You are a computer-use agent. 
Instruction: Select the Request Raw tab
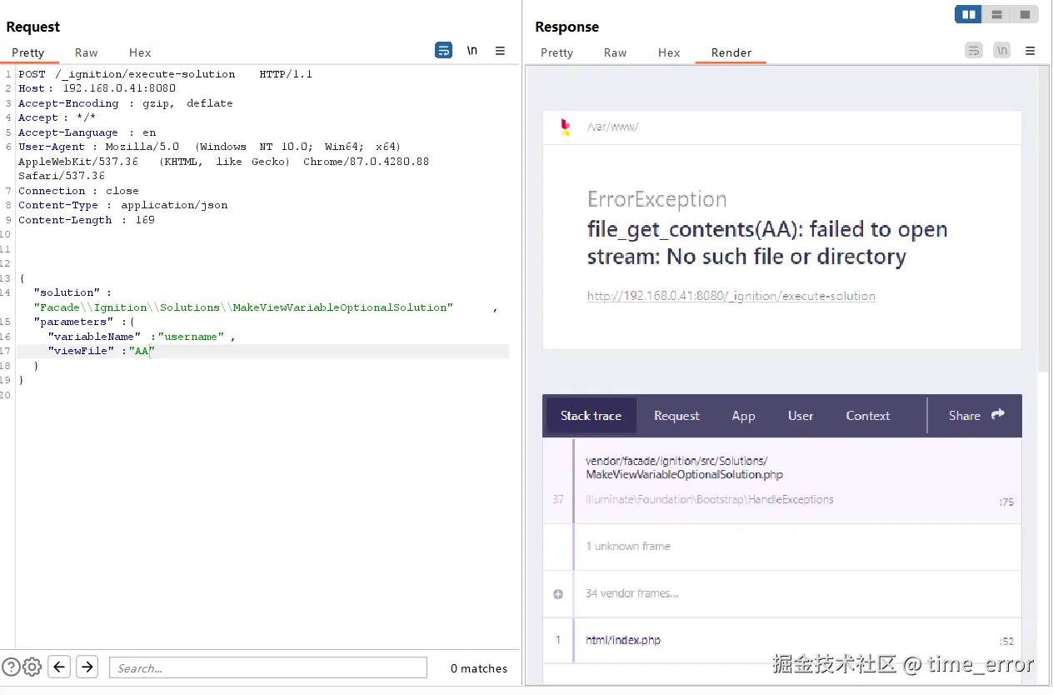click(86, 52)
